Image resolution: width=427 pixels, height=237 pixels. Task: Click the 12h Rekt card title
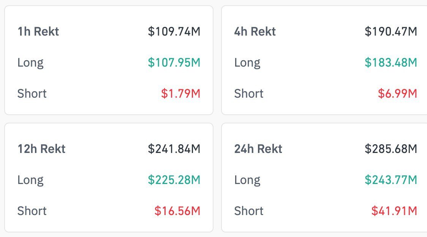[41, 149]
